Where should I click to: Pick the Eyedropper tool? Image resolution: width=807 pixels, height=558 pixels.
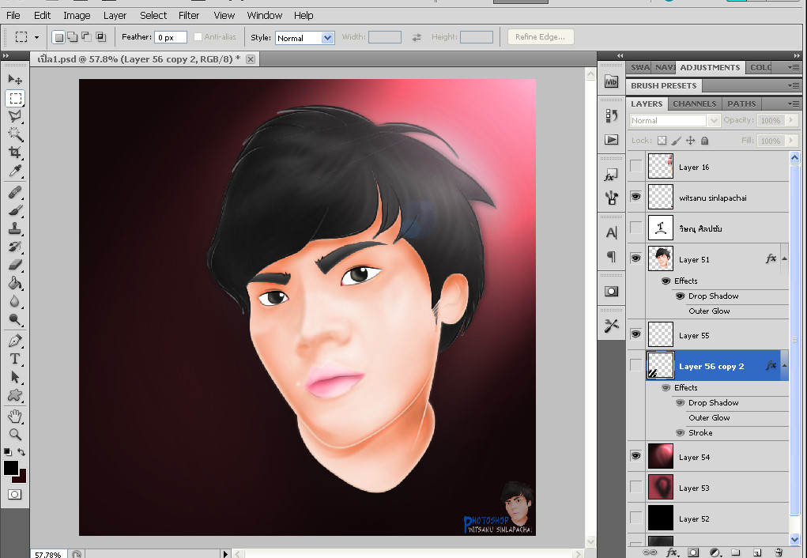15,172
